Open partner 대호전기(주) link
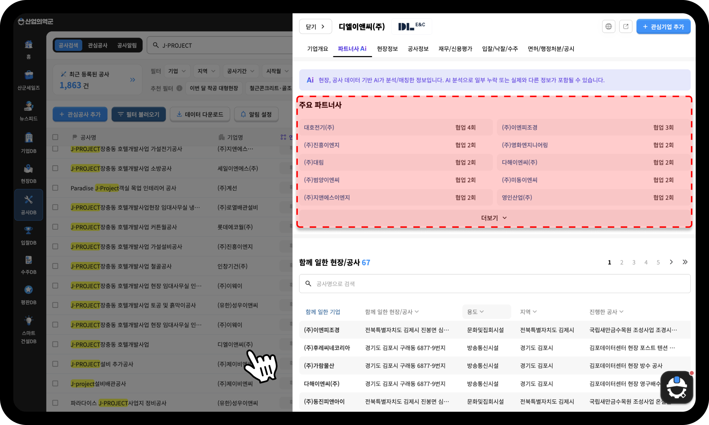709x425 pixels. click(x=319, y=127)
